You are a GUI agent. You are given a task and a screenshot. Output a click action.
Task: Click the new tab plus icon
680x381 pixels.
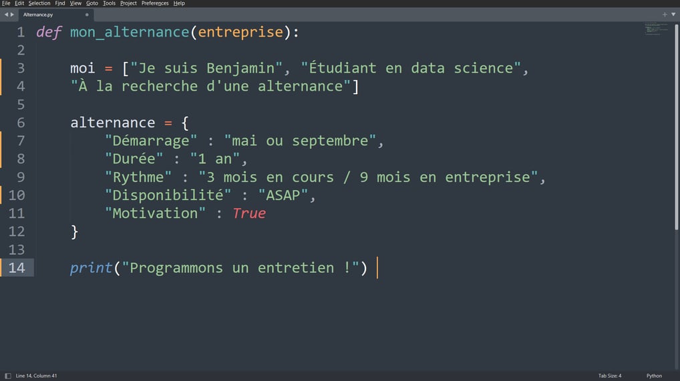pyautogui.click(x=665, y=14)
